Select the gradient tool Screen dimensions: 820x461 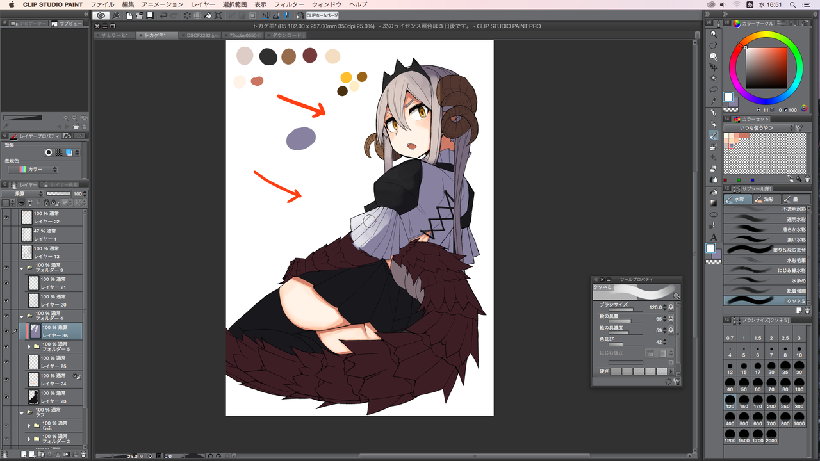pyautogui.click(x=714, y=203)
